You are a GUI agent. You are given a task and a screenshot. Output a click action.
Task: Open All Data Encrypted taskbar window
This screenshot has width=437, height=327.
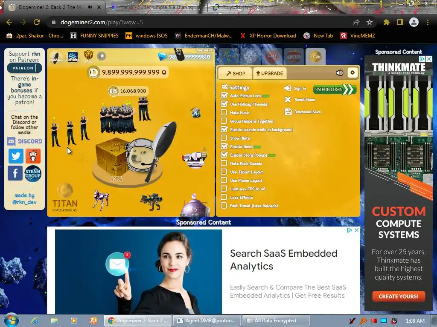pos(276,321)
